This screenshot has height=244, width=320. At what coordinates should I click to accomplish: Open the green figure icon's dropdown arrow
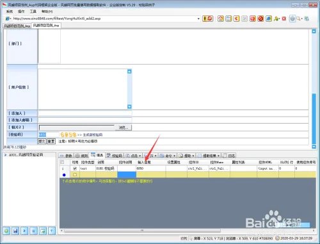point(279,19)
